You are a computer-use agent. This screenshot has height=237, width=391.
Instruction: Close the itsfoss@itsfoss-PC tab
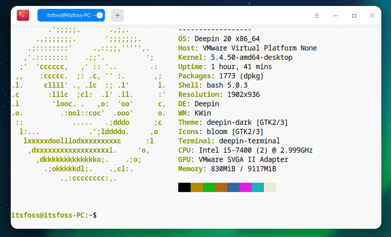pos(100,15)
